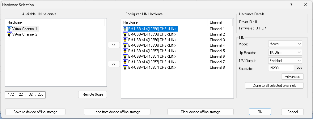This screenshot has height=119, width=313.
Task: Click icon of BM-USB-XL4(10356) CH6 row
Action: pos(125,34)
